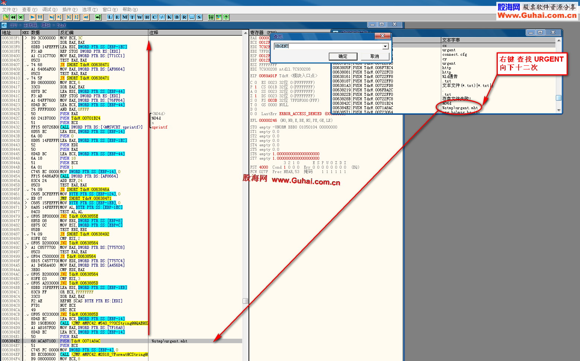Click 取消 button in search dialog
580x361 pixels.
(x=375, y=56)
